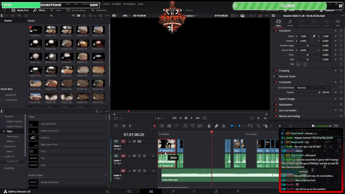Stop playback in the viewer
Screen dimensions: 345x194
(186, 118)
